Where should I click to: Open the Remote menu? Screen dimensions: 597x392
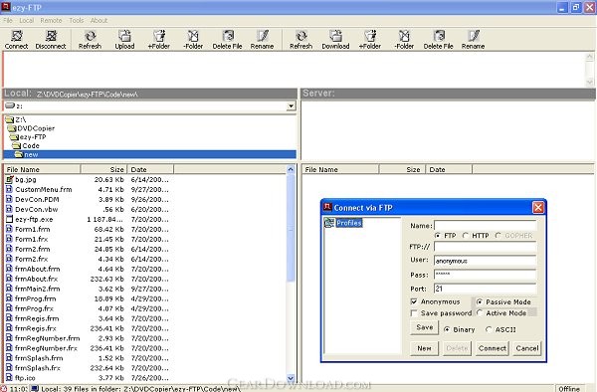tap(51, 20)
